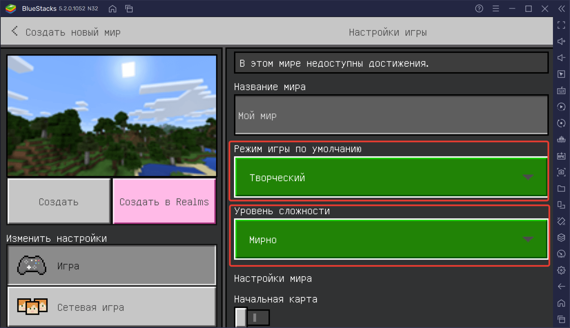Open the BlueStacks hamburger menu
Screen dimensions: 570x328
point(496,9)
